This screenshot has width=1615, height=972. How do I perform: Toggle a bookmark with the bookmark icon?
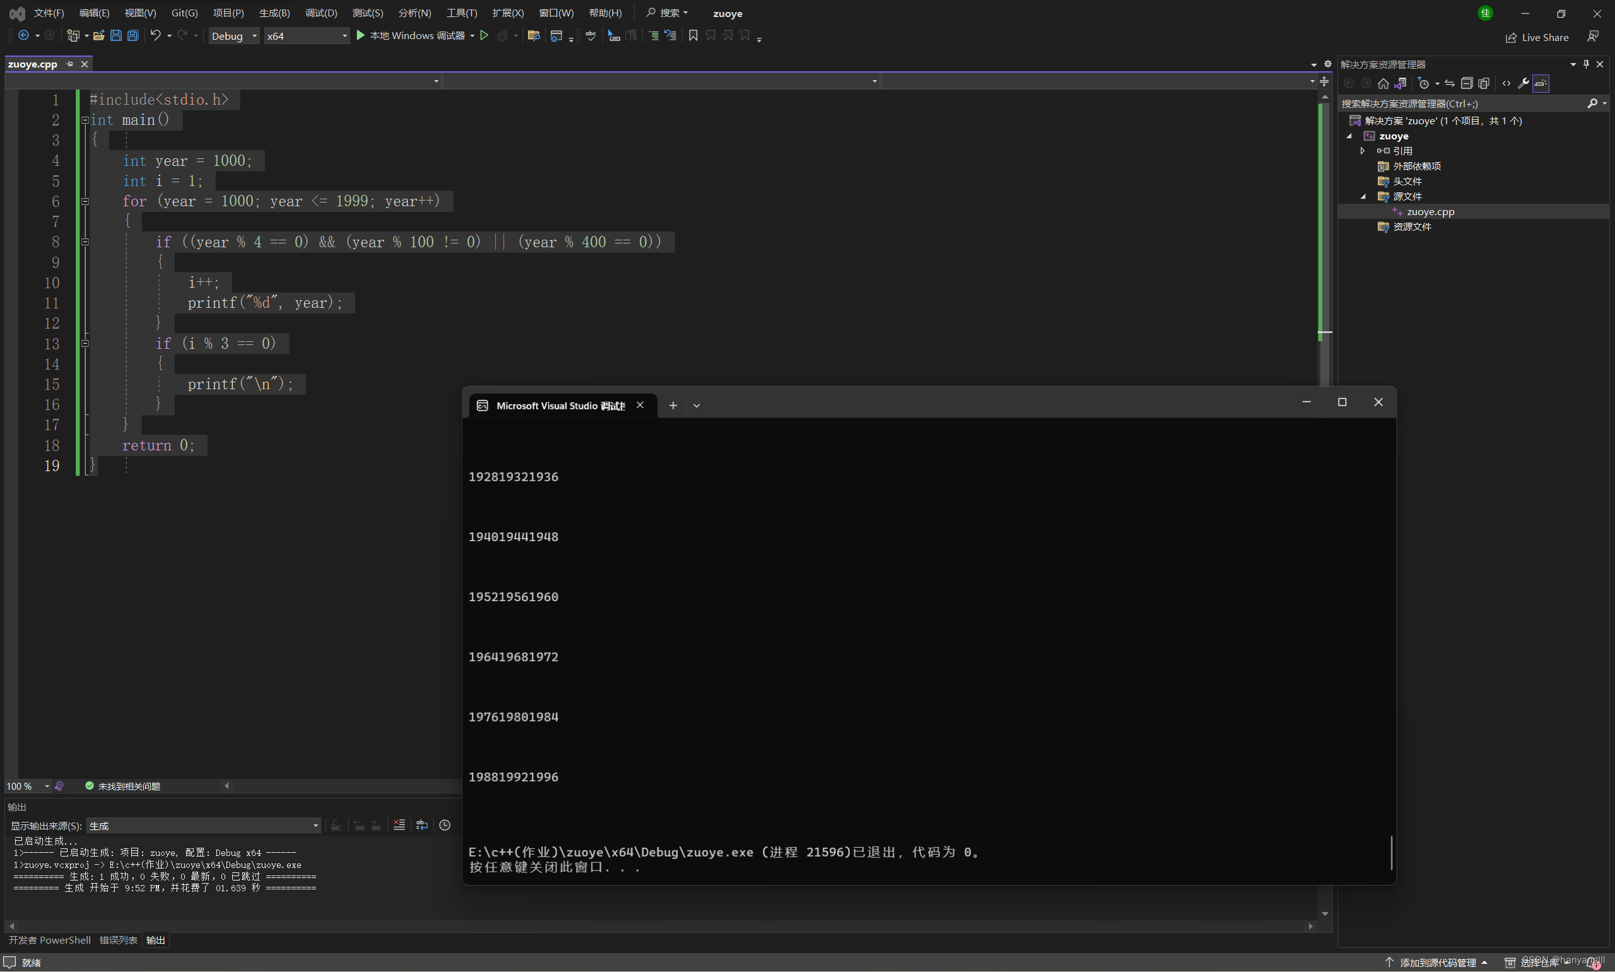pyautogui.click(x=693, y=35)
